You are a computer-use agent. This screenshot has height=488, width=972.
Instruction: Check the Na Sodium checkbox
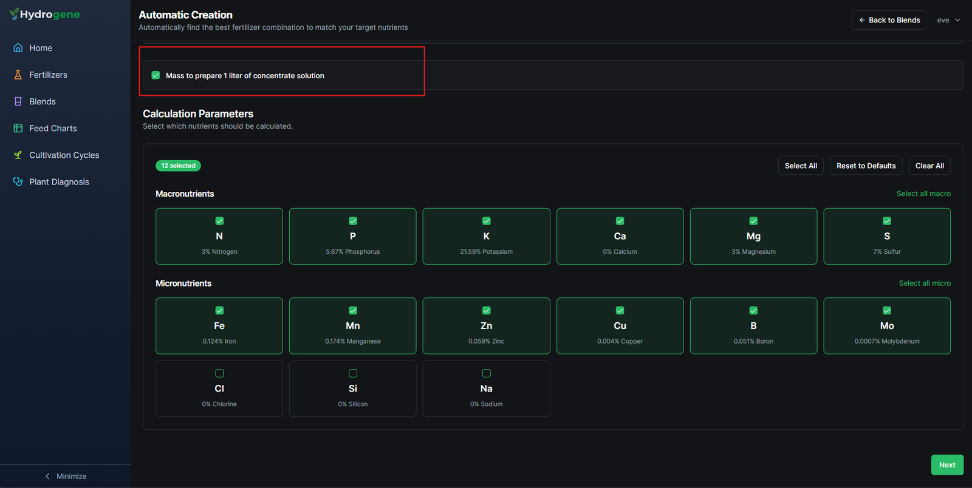click(x=487, y=373)
